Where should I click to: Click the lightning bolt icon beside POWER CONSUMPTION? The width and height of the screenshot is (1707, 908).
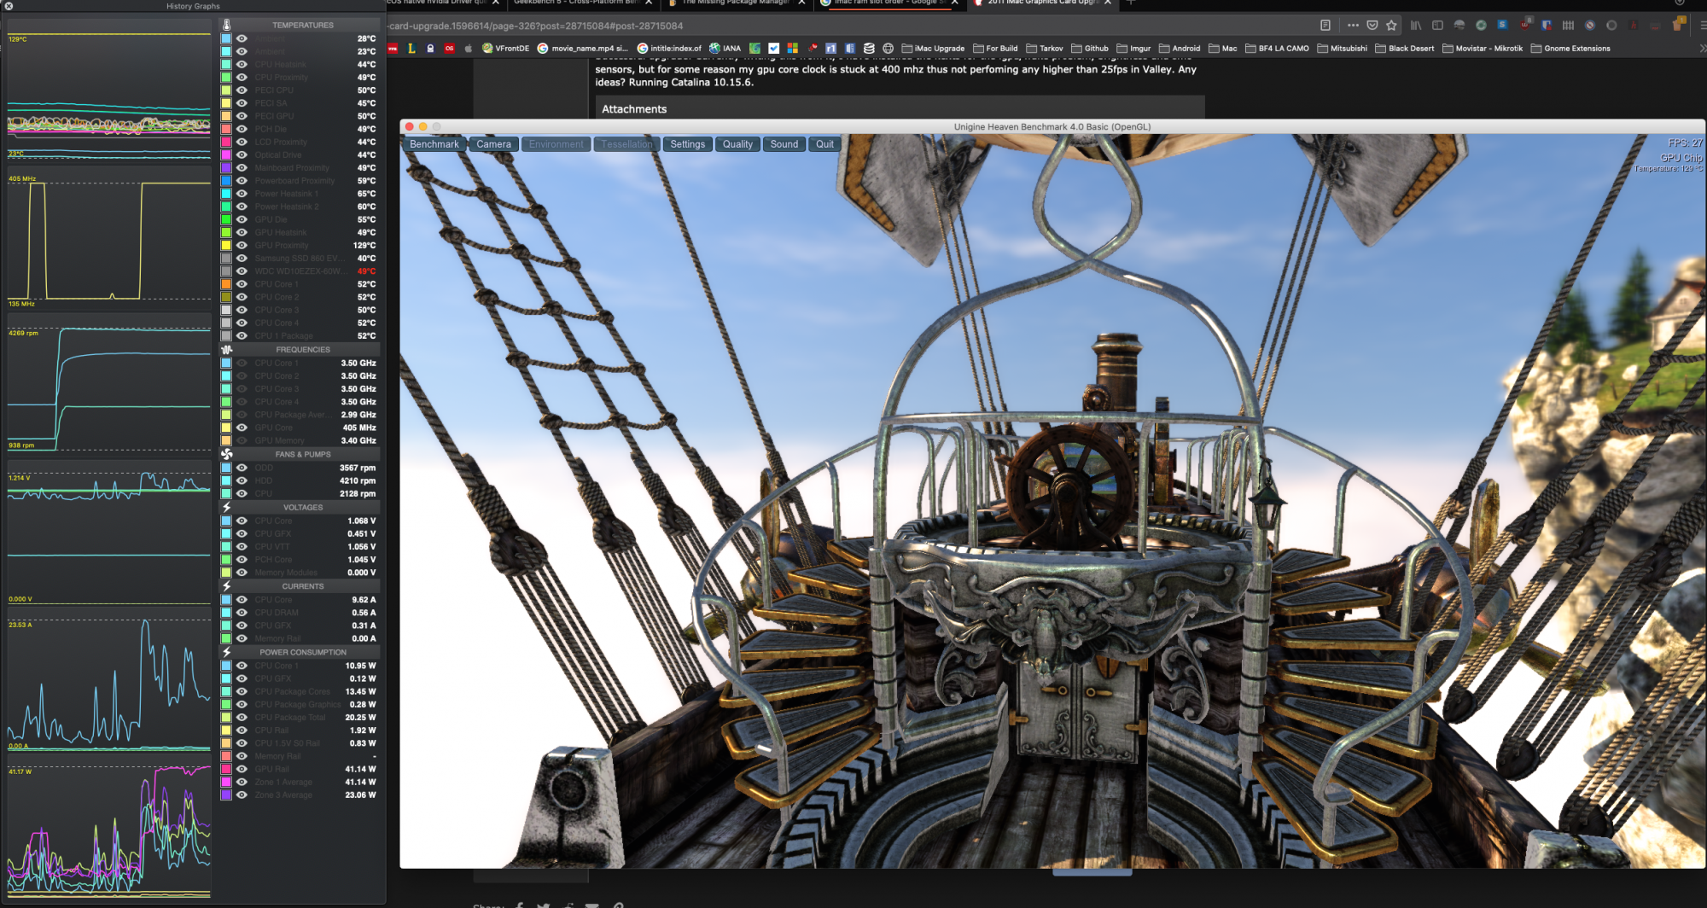click(226, 652)
